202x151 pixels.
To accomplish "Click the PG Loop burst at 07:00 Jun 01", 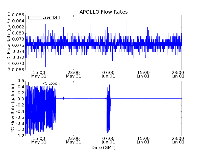I will [109, 109].
